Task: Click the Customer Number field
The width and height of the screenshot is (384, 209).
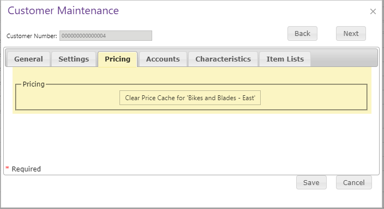Action: pos(106,36)
